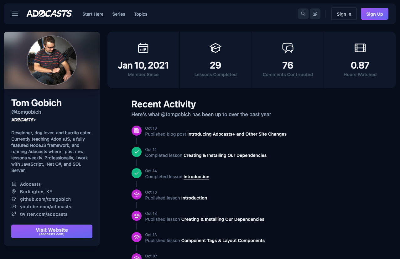Click the lesson icon beside published lesson Introduction

(137, 194)
